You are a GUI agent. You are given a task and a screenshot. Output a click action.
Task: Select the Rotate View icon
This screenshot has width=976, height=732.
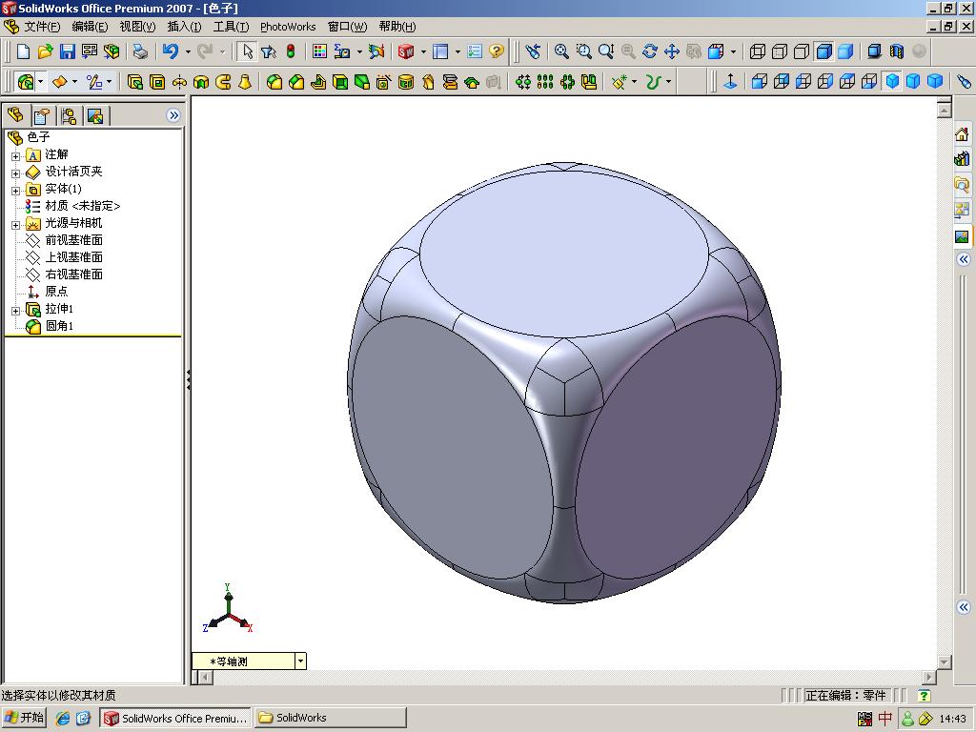tap(650, 51)
